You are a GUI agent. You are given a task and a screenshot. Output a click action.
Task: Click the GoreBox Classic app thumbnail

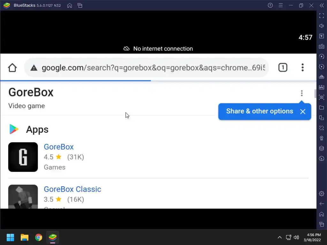tap(23, 197)
